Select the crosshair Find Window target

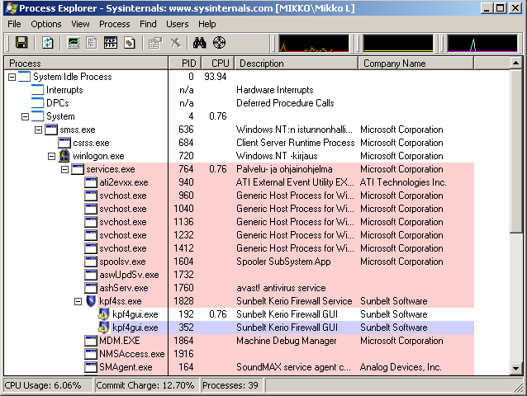click(x=219, y=43)
